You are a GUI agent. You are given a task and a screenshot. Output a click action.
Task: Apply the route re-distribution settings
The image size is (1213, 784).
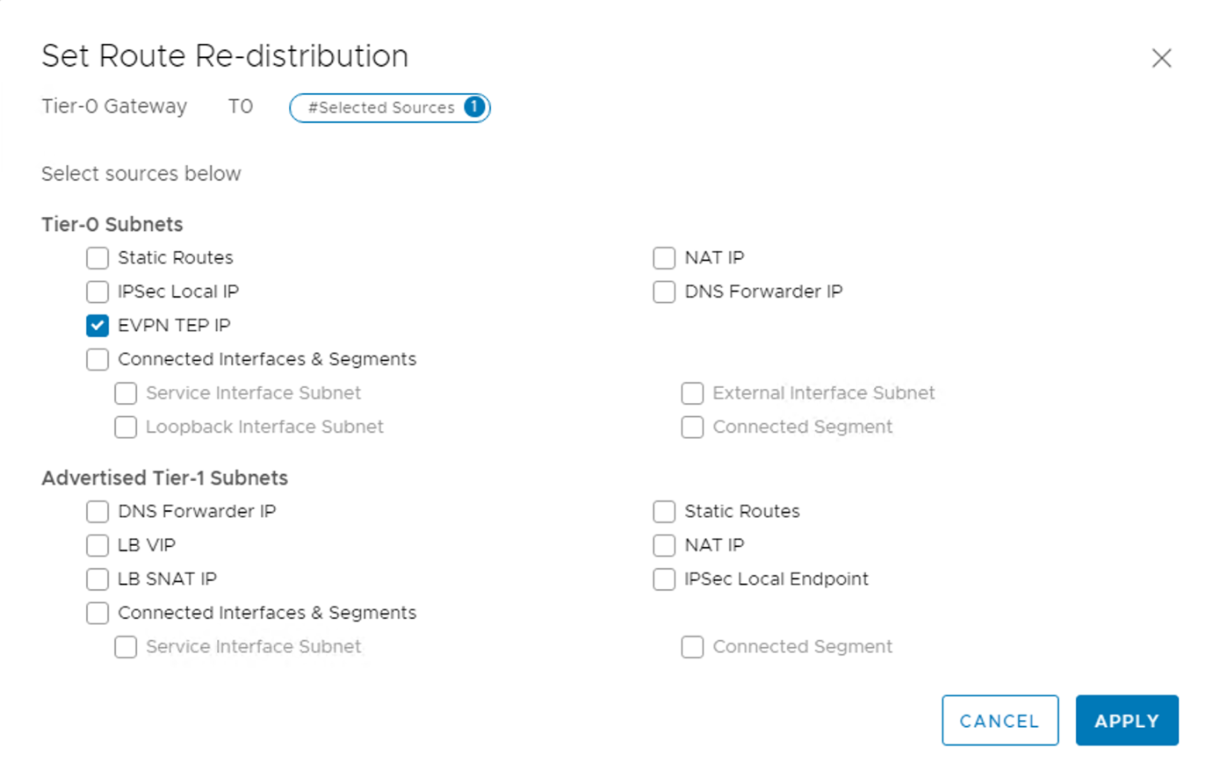pyautogui.click(x=1126, y=721)
